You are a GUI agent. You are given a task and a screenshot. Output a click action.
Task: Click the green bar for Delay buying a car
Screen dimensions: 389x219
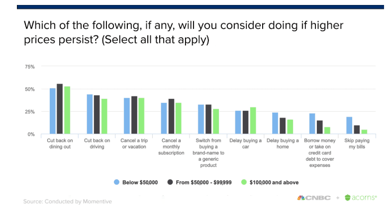point(253,120)
